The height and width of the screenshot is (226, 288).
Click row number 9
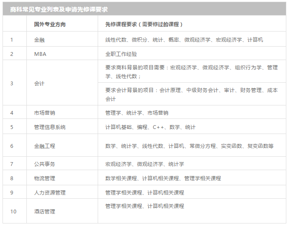tap(12, 192)
